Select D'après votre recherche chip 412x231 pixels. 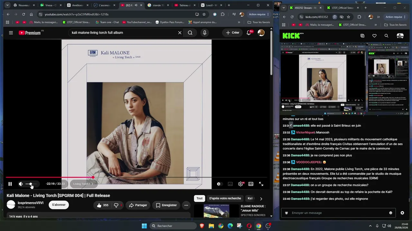tap(225, 198)
